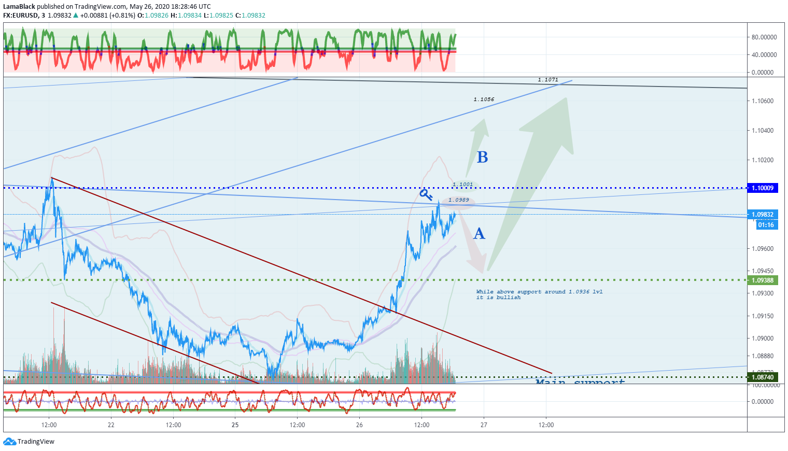Viewport: 788px width, 451px height.
Task: Click the 1.10400 price axis value
Action: point(763,131)
